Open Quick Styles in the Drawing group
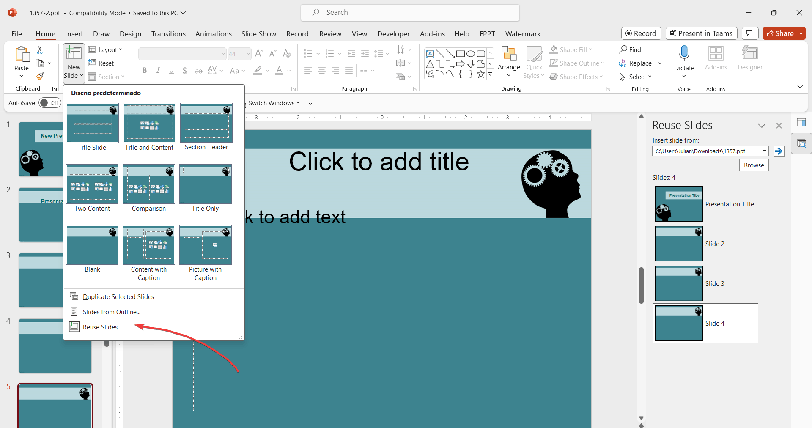 [x=534, y=62]
